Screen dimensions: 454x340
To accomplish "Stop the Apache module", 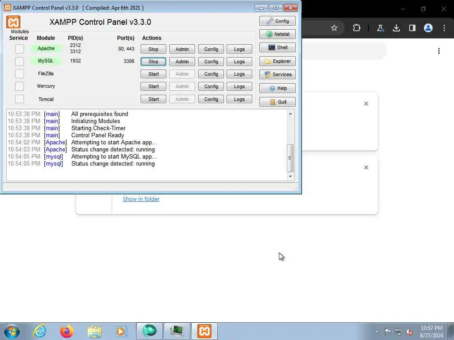I will pyautogui.click(x=153, y=49).
